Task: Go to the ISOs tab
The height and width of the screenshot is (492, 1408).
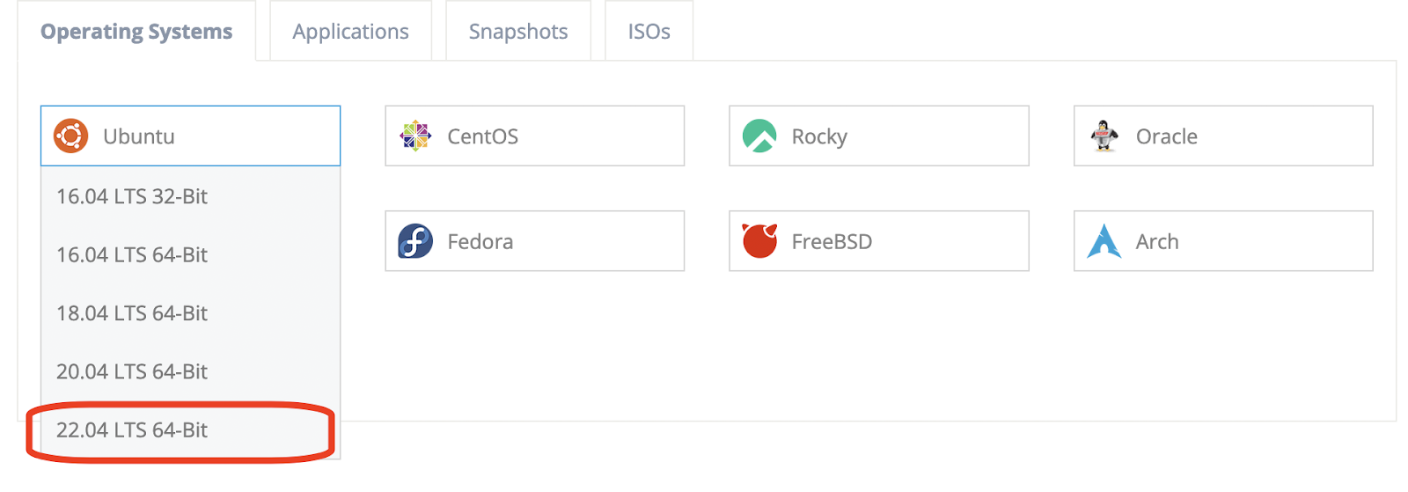Action: (x=649, y=32)
